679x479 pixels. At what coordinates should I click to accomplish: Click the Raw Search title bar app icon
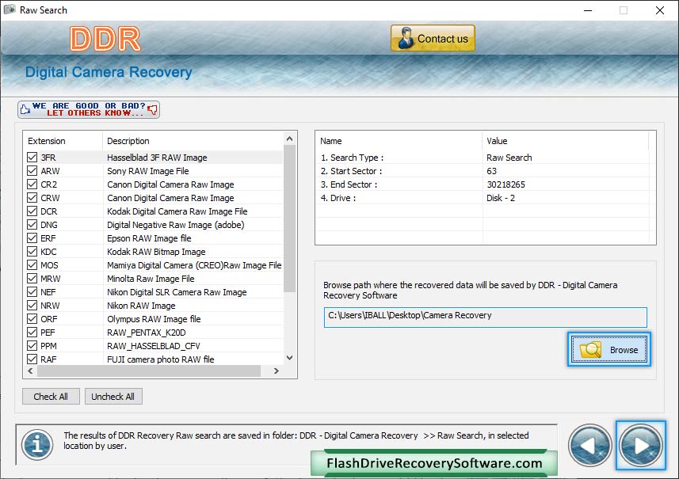(x=10, y=10)
